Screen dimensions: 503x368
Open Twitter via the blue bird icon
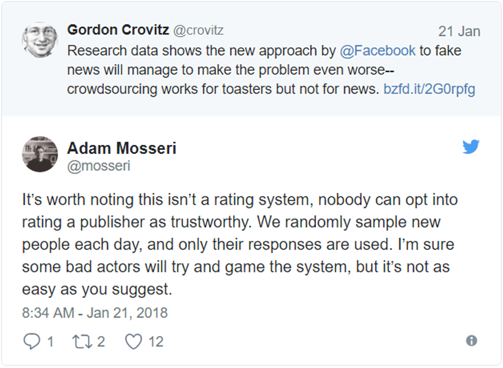pos(471,147)
